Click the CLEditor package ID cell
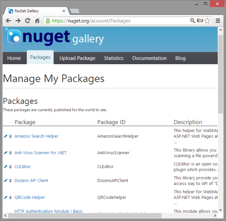The image size is (226, 221). (x=106, y=166)
